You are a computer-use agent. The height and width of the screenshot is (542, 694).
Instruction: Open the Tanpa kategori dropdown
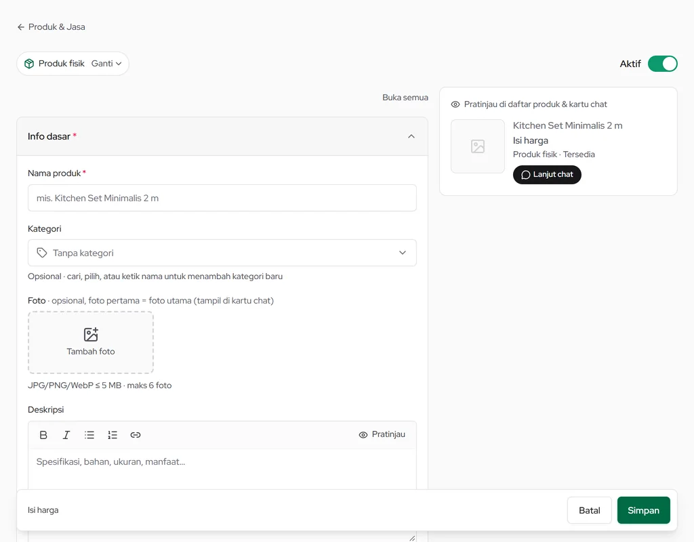click(222, 253)
